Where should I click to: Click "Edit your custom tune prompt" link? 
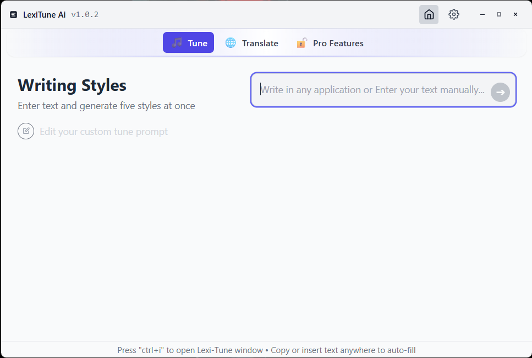coord(103,132)
